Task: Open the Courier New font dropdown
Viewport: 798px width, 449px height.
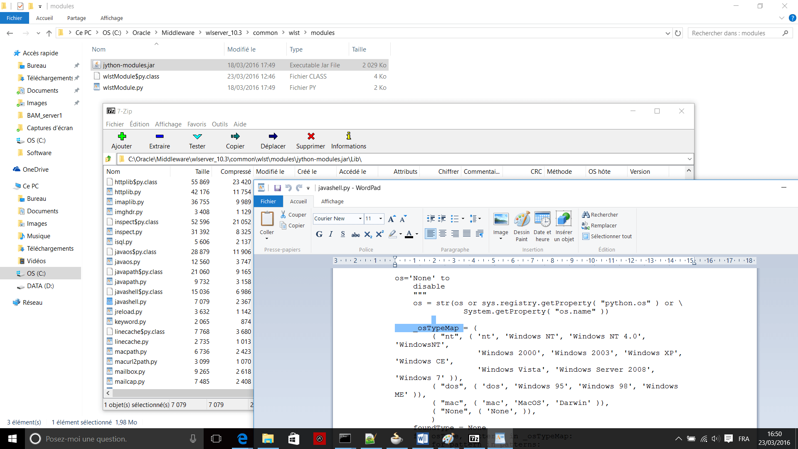Action: click(x=360, y=218)
